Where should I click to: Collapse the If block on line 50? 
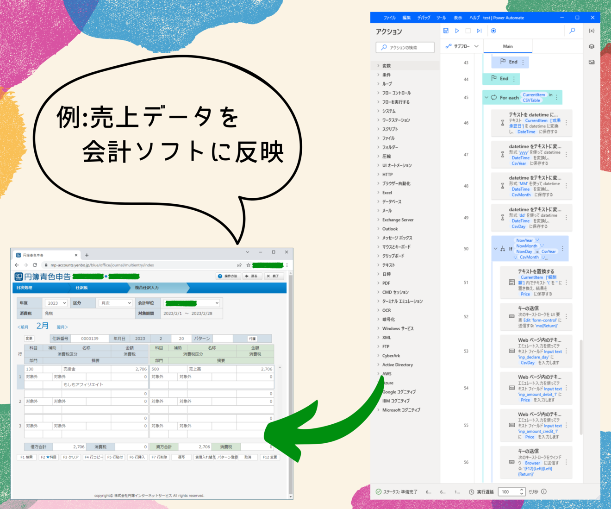495,249
